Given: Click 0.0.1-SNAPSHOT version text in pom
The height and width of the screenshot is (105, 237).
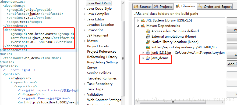Looking at the screenshot, I should coord(41,42).
